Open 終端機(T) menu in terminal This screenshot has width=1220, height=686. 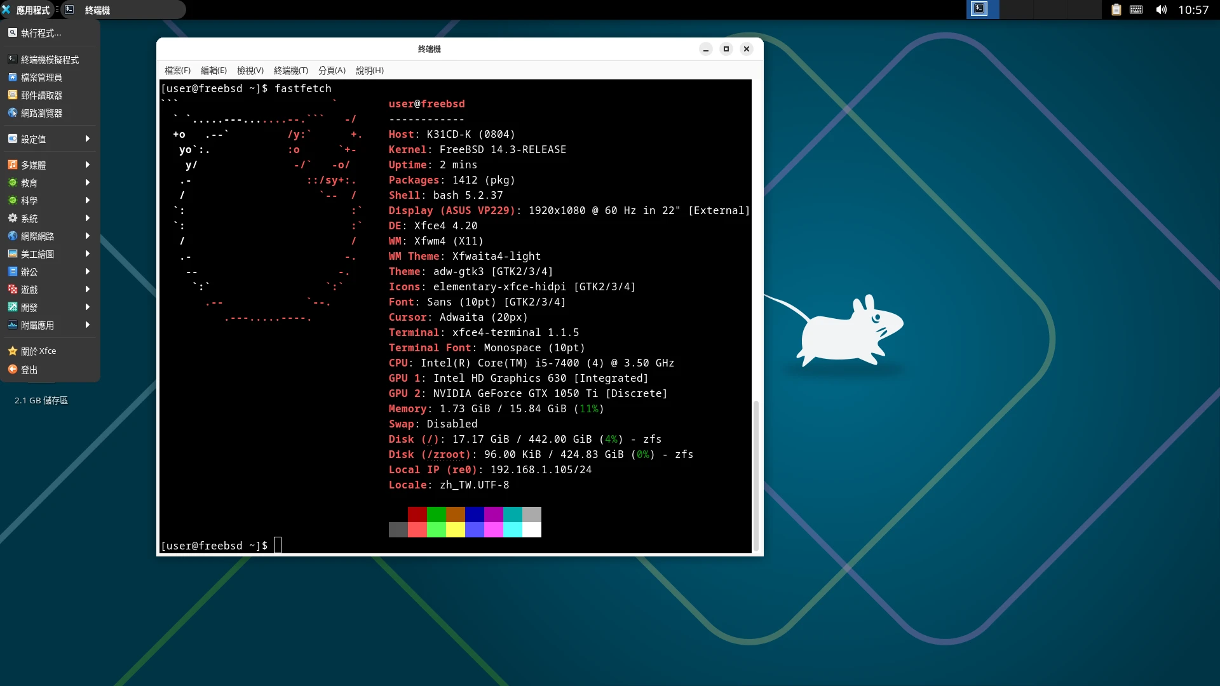click(x=291, y=71)
